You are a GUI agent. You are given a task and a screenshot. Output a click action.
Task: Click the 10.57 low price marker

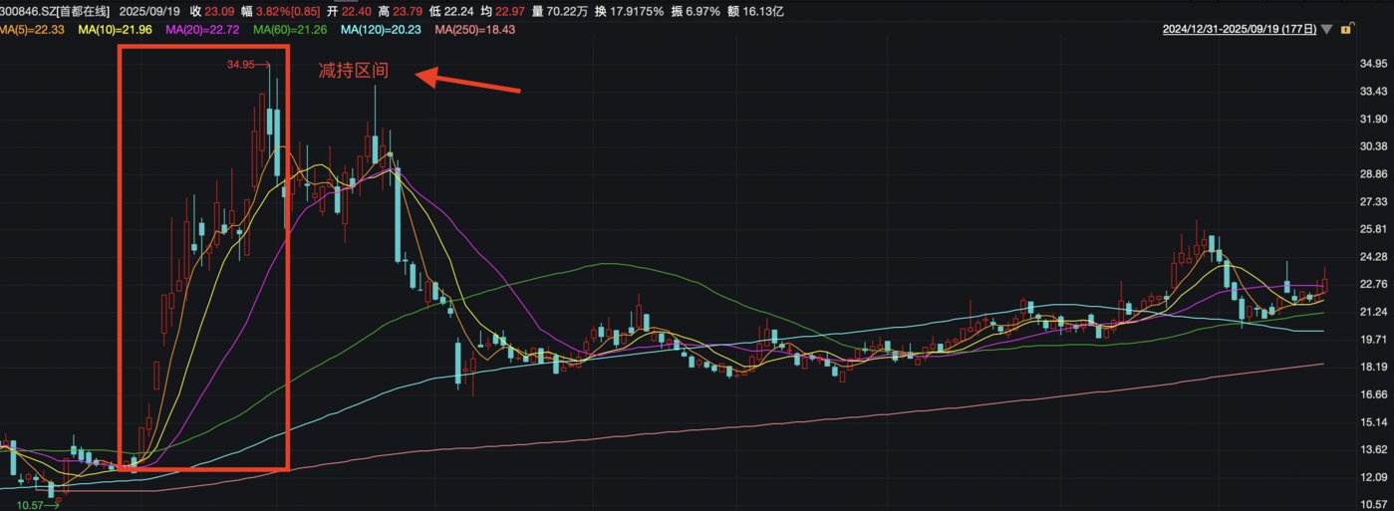[34, 505]
